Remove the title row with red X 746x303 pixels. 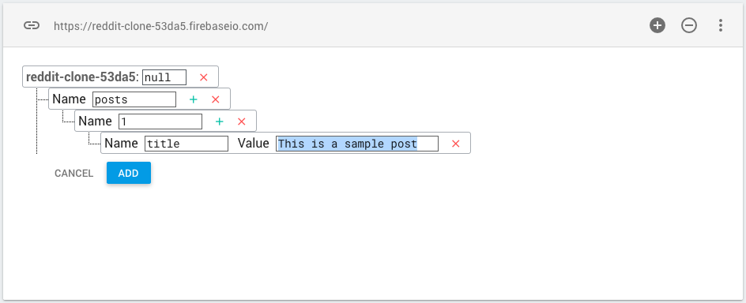[456, 144]
